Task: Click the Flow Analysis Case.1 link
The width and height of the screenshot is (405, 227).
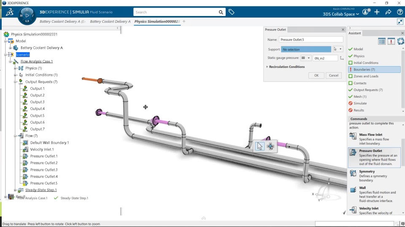Action: 37,61
